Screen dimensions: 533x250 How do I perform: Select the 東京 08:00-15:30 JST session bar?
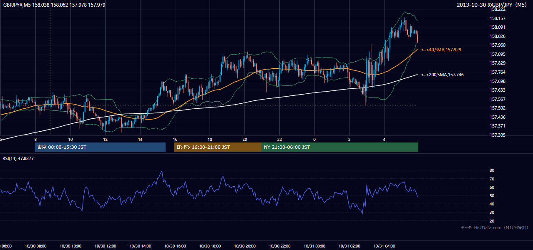pyautogui.click(x=100, y=147)
